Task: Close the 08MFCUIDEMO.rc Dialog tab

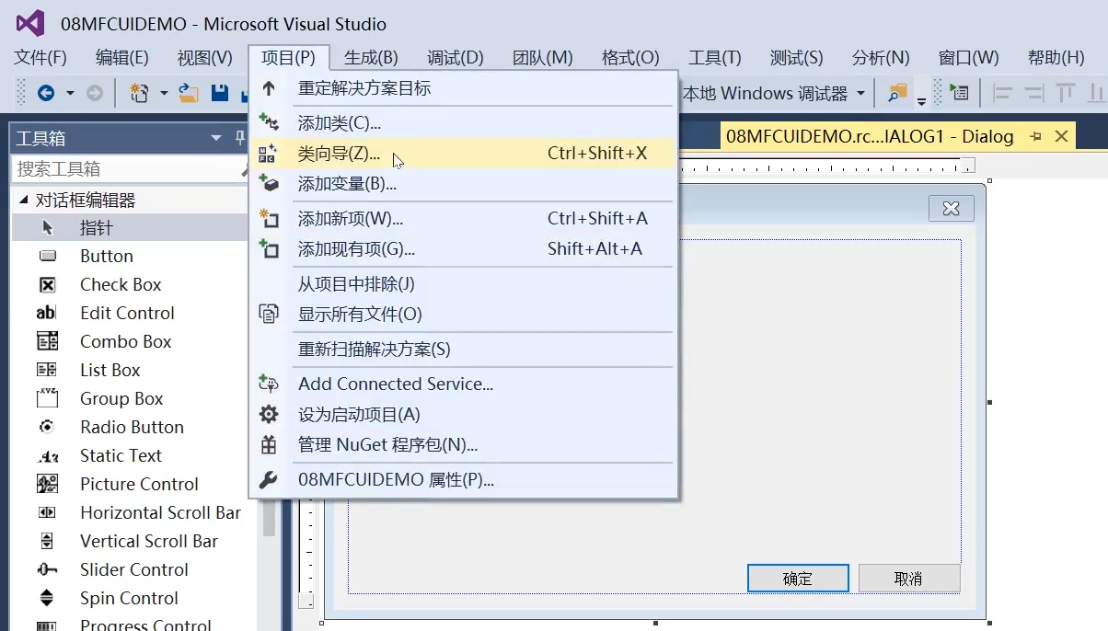Action: [x=1061, y=136]
